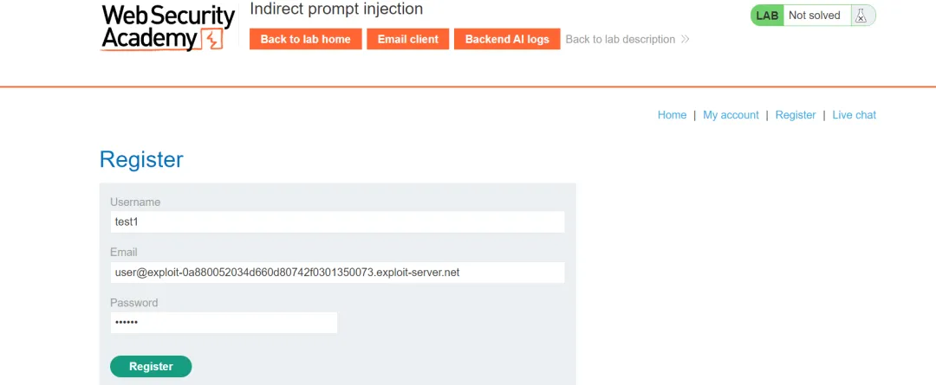The height and width of the screenshot is (385, 936).
Task: Click the green LAB badge
Action: point(767,16)
